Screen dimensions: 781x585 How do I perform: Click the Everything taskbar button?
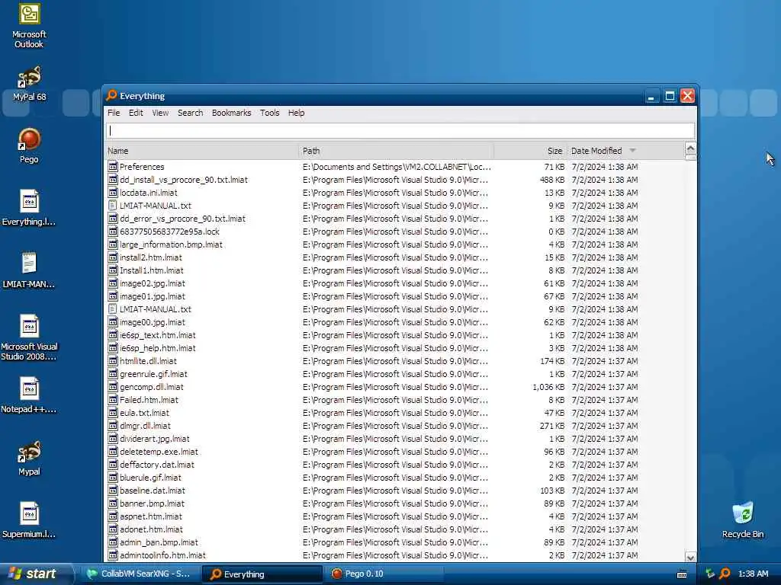tap(262, 574)
